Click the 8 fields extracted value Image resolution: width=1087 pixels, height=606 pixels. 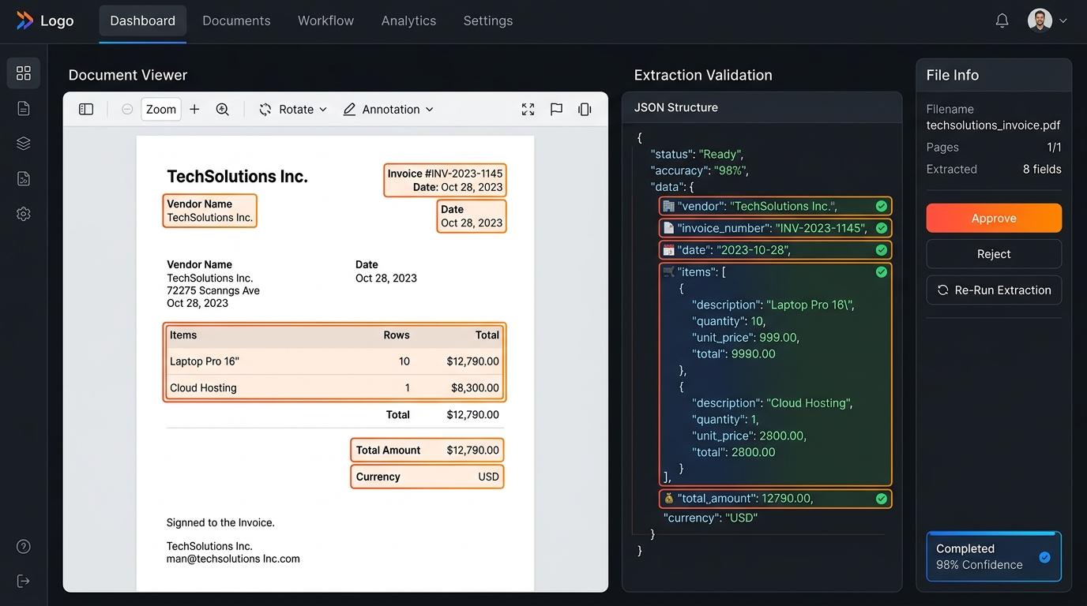(1042, 169)
